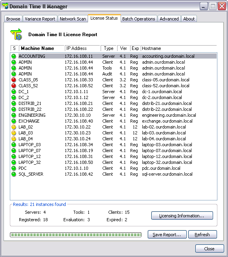This screenshot has height=257, width=228.
Task: Click hostname dc-2.ourdomain.local
Action: (162, 97)
